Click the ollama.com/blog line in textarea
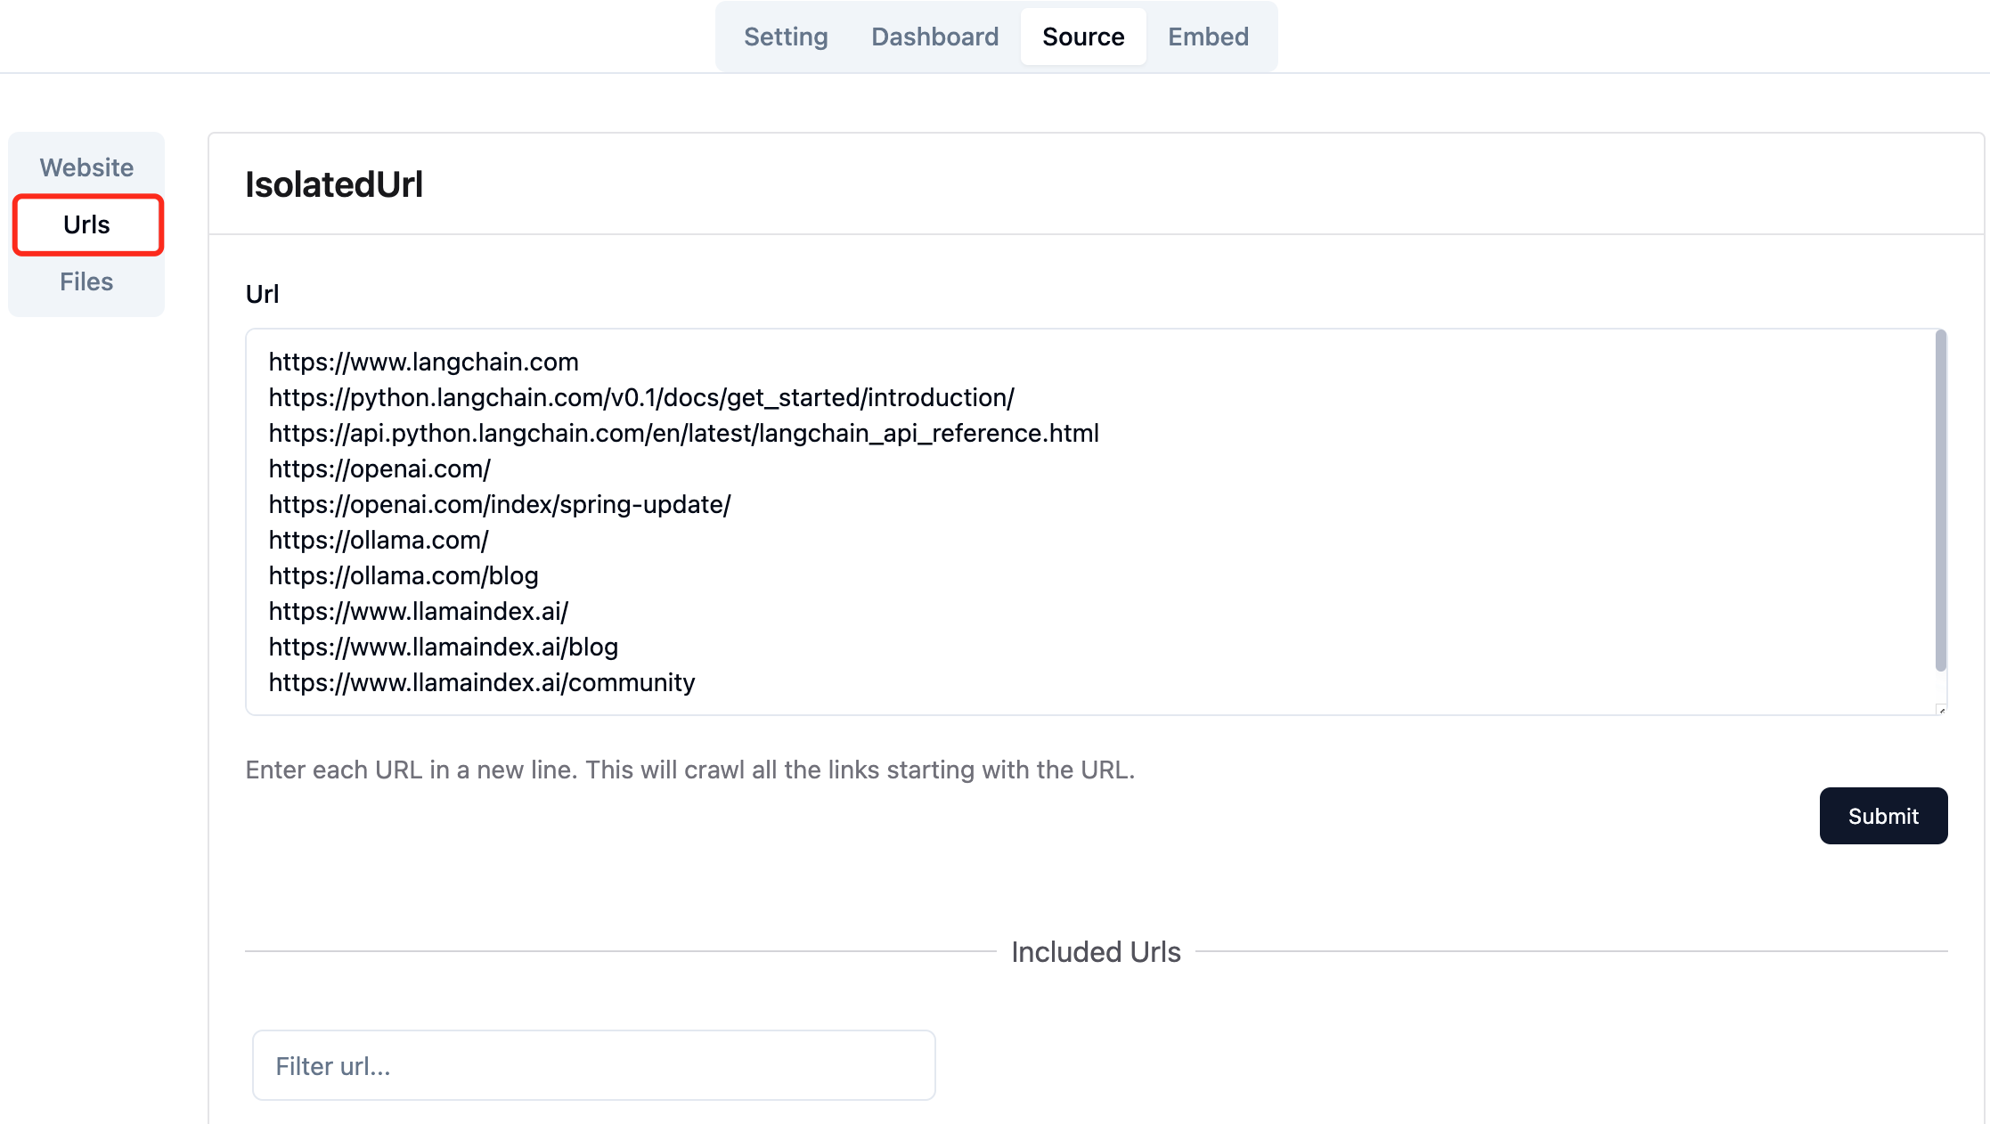1990x1124 pixels. pyautogui.click(x=404, y=575)
